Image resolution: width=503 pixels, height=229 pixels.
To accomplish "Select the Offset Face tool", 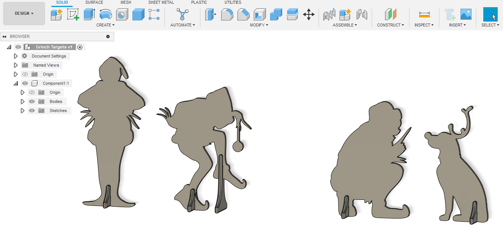I will [292, 14].
